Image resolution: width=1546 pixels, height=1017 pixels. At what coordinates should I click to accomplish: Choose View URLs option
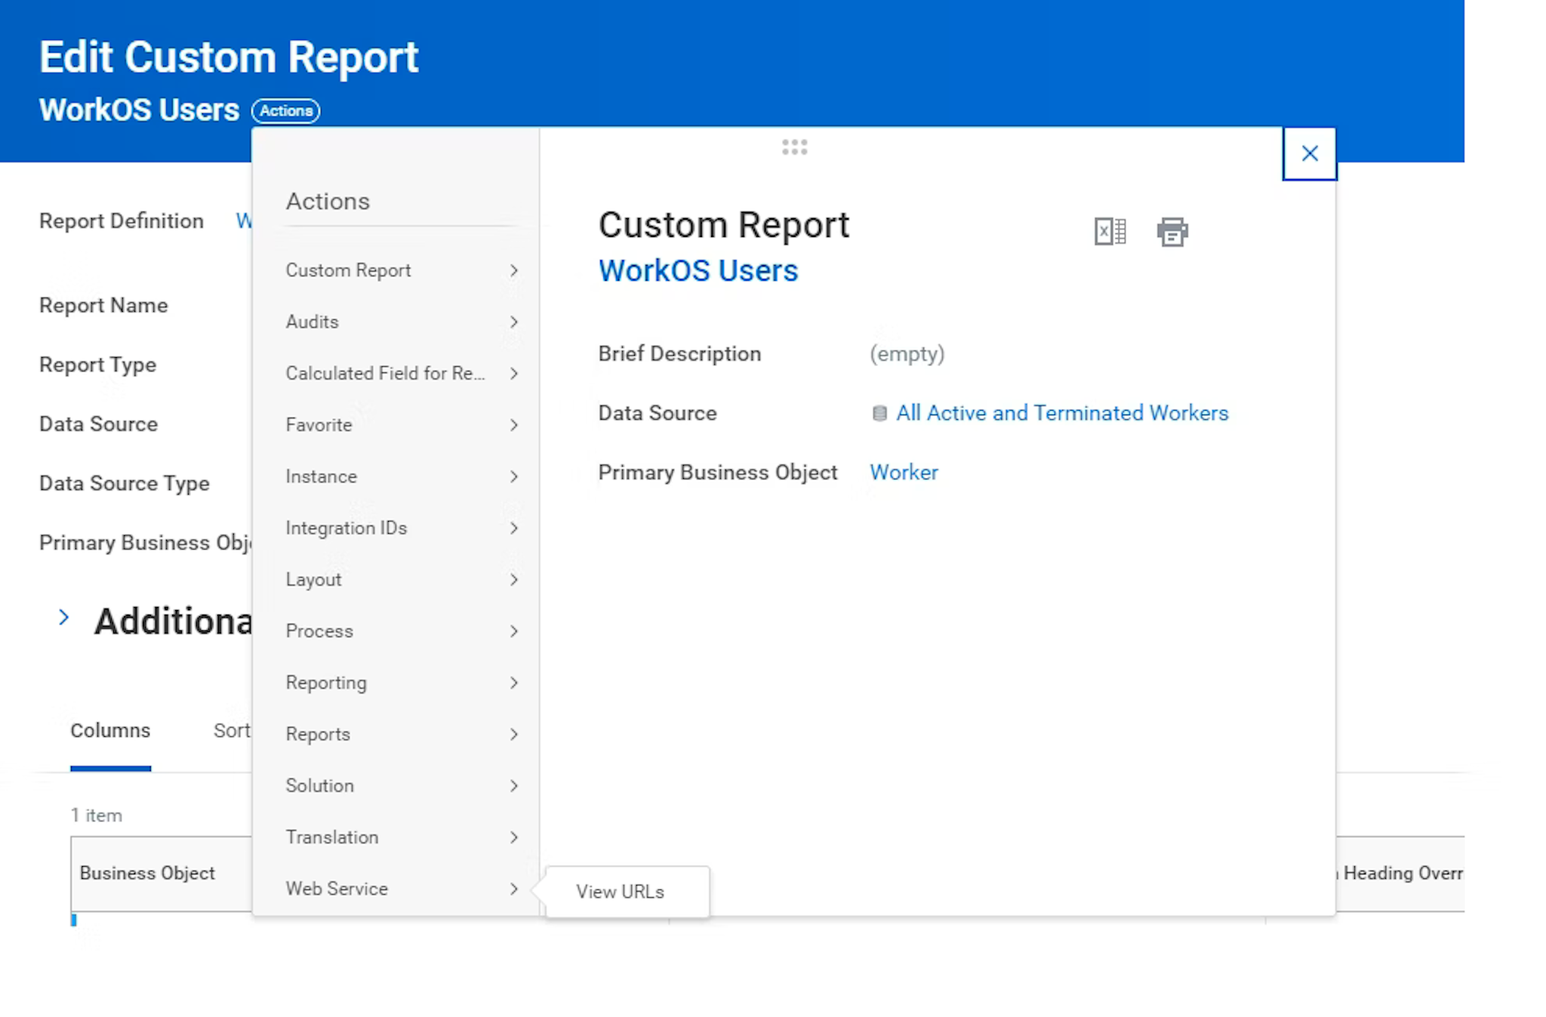click(620, 892)
